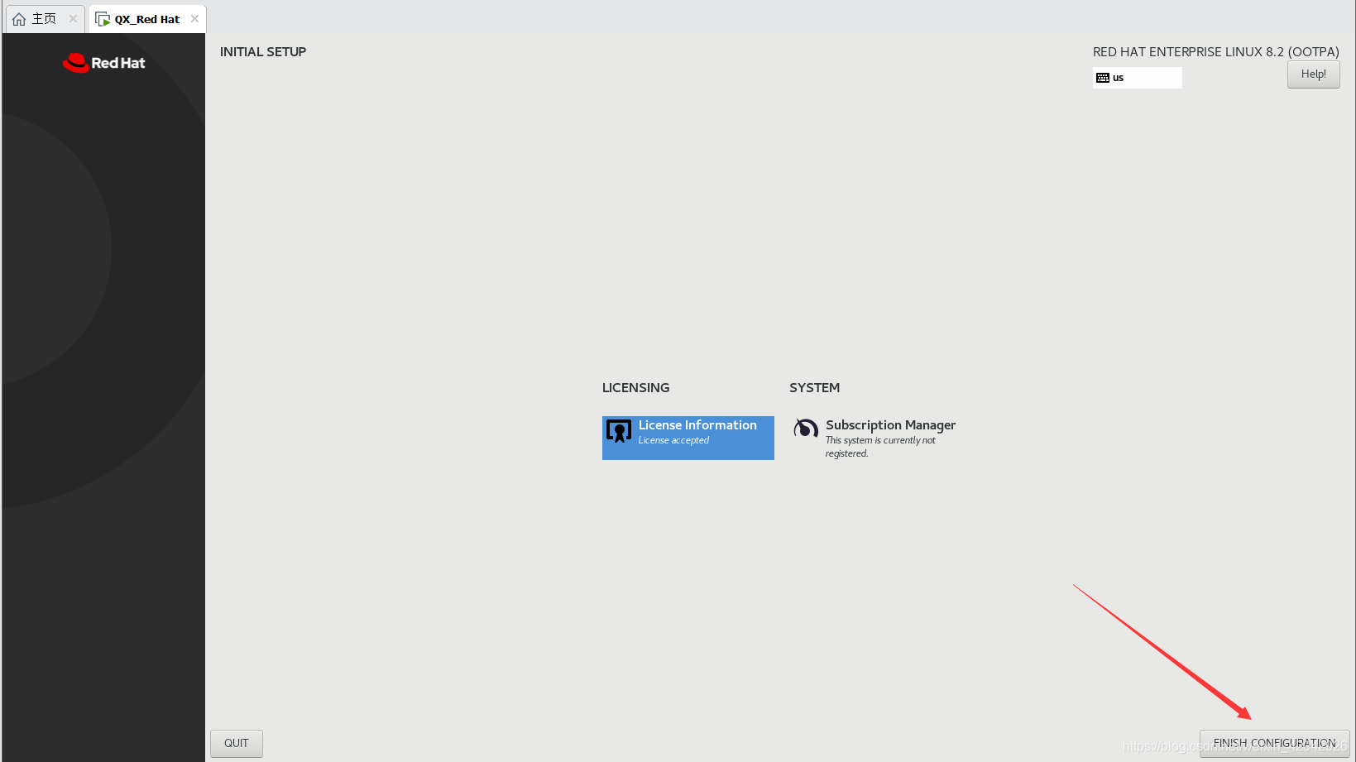The height and width of the screenshot is (762, 1356).
Task: Open License Information settings
Action: pyautogui.click(x=688, y=438)
